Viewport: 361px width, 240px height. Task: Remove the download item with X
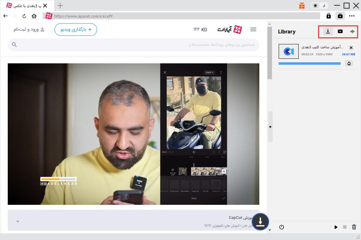tap(351, 48)
